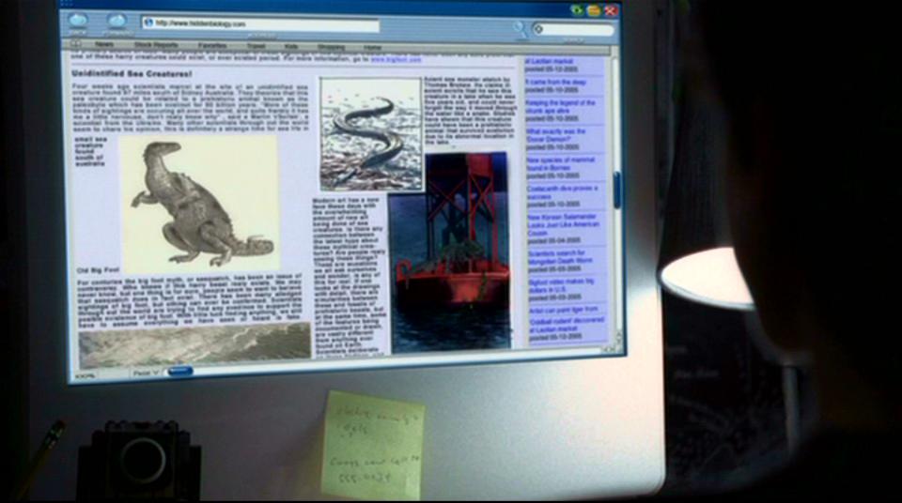
Task: Click the green window button at top right
Action: [x=577, y=10]
